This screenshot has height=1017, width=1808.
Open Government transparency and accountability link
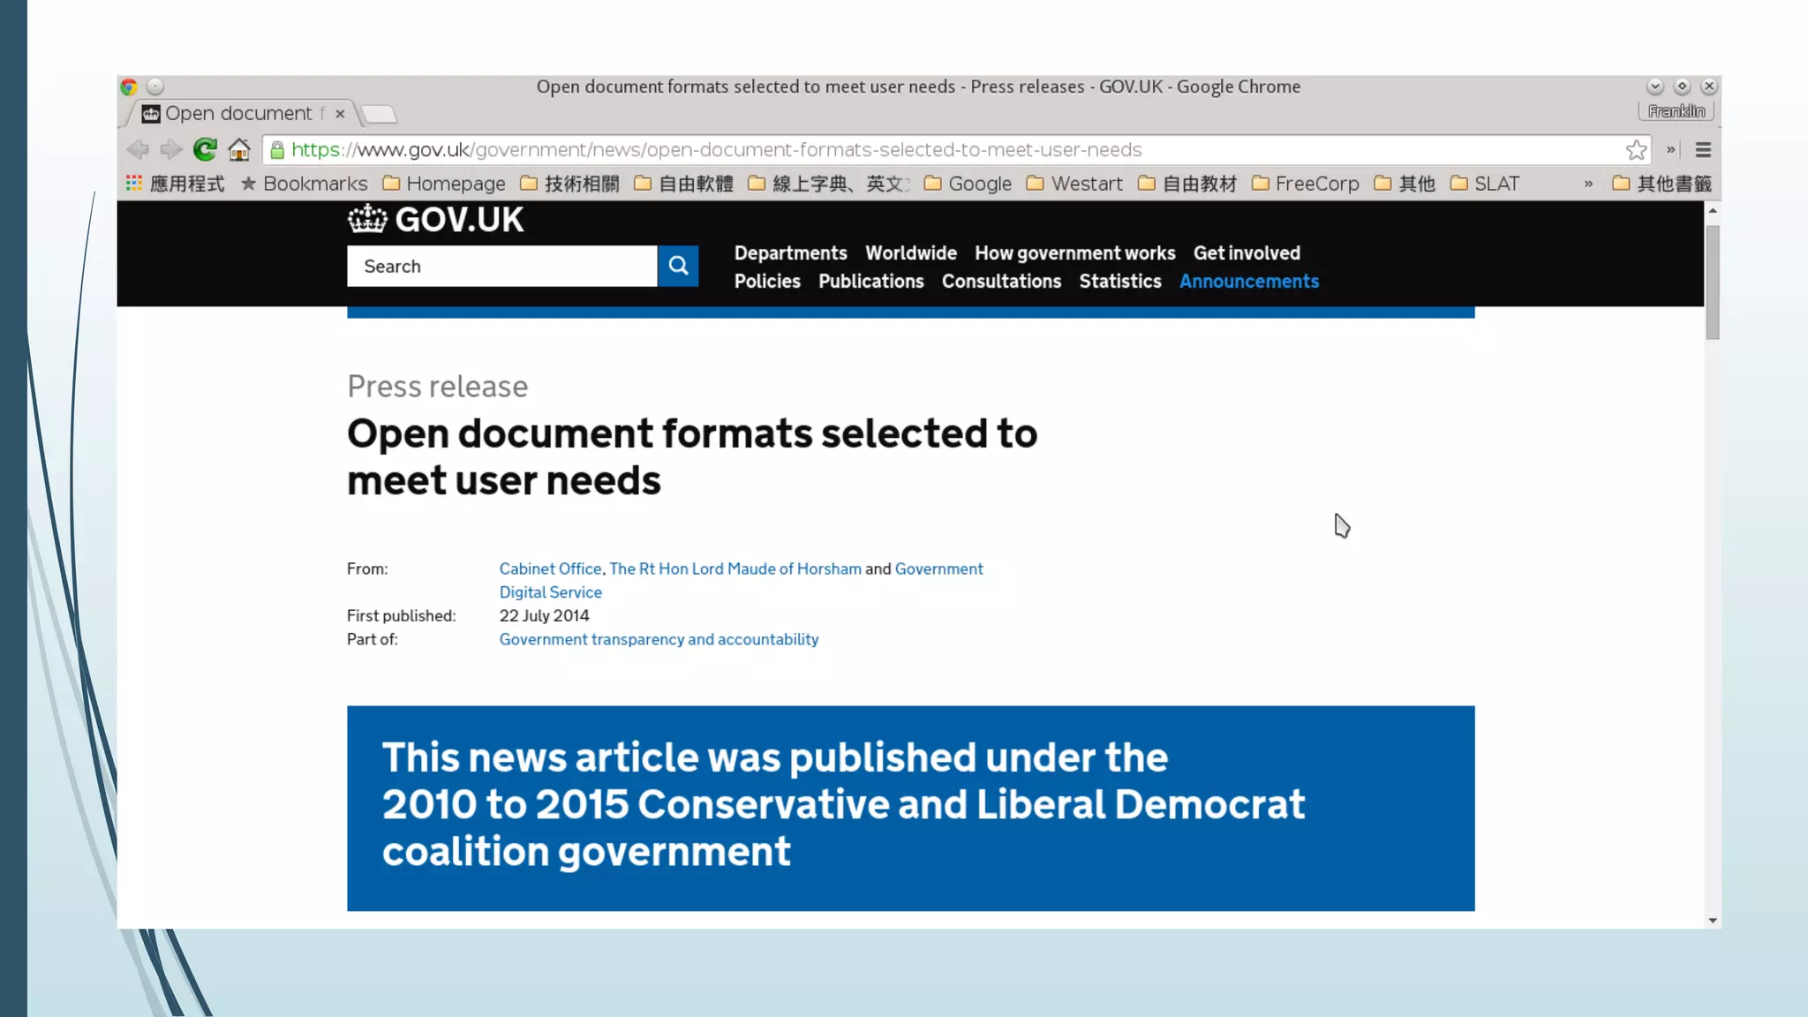(659, 639)
